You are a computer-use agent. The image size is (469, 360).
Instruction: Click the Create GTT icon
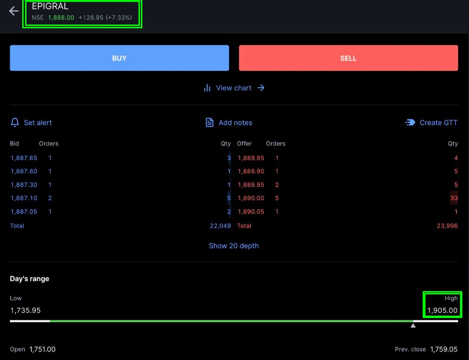410,122
